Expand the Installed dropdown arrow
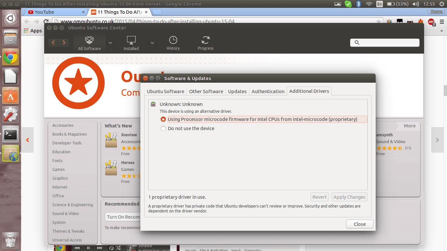The width and height of the screenshot is (447, 251). point(152,43)
